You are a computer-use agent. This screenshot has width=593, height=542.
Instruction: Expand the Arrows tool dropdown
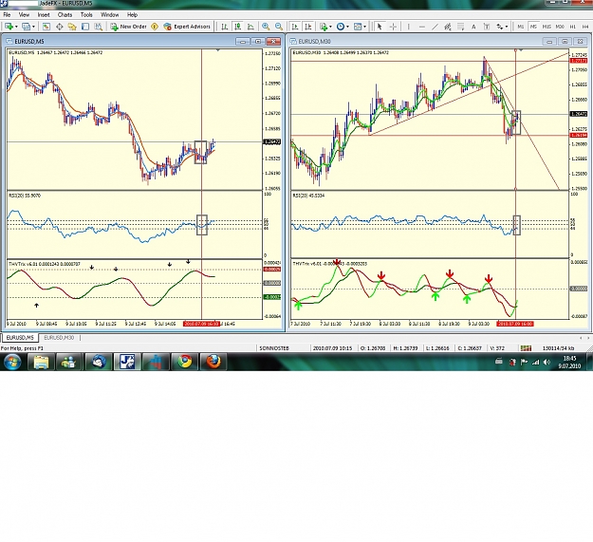pos(507,27)
